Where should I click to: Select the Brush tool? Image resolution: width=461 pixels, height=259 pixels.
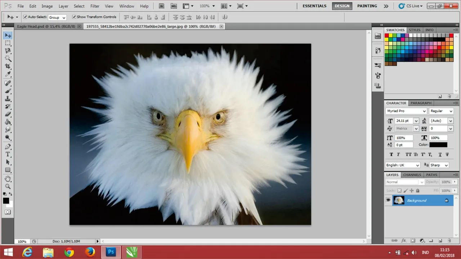pyautogui.click(x=8, y=91)
